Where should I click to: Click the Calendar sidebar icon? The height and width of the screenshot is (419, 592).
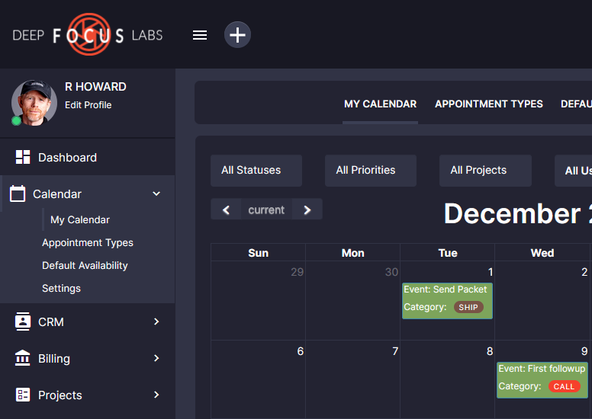(18, 194)
